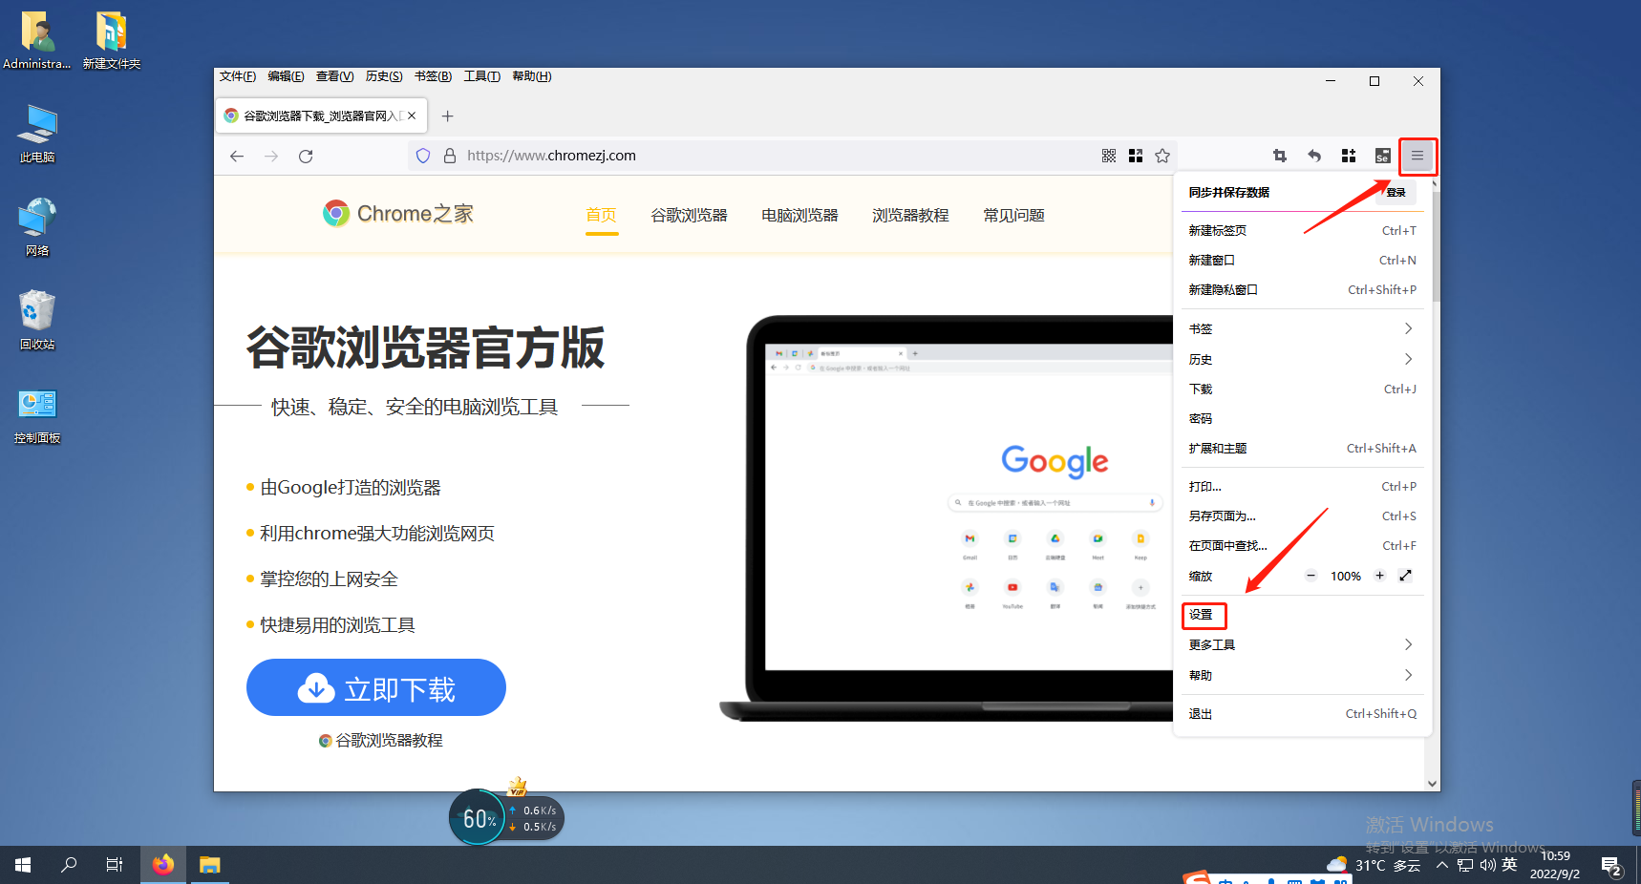This screenshot has height=884, width=1641.
Task: Open the four-squares grid toolbar icon
Action: pos(1349,156)
